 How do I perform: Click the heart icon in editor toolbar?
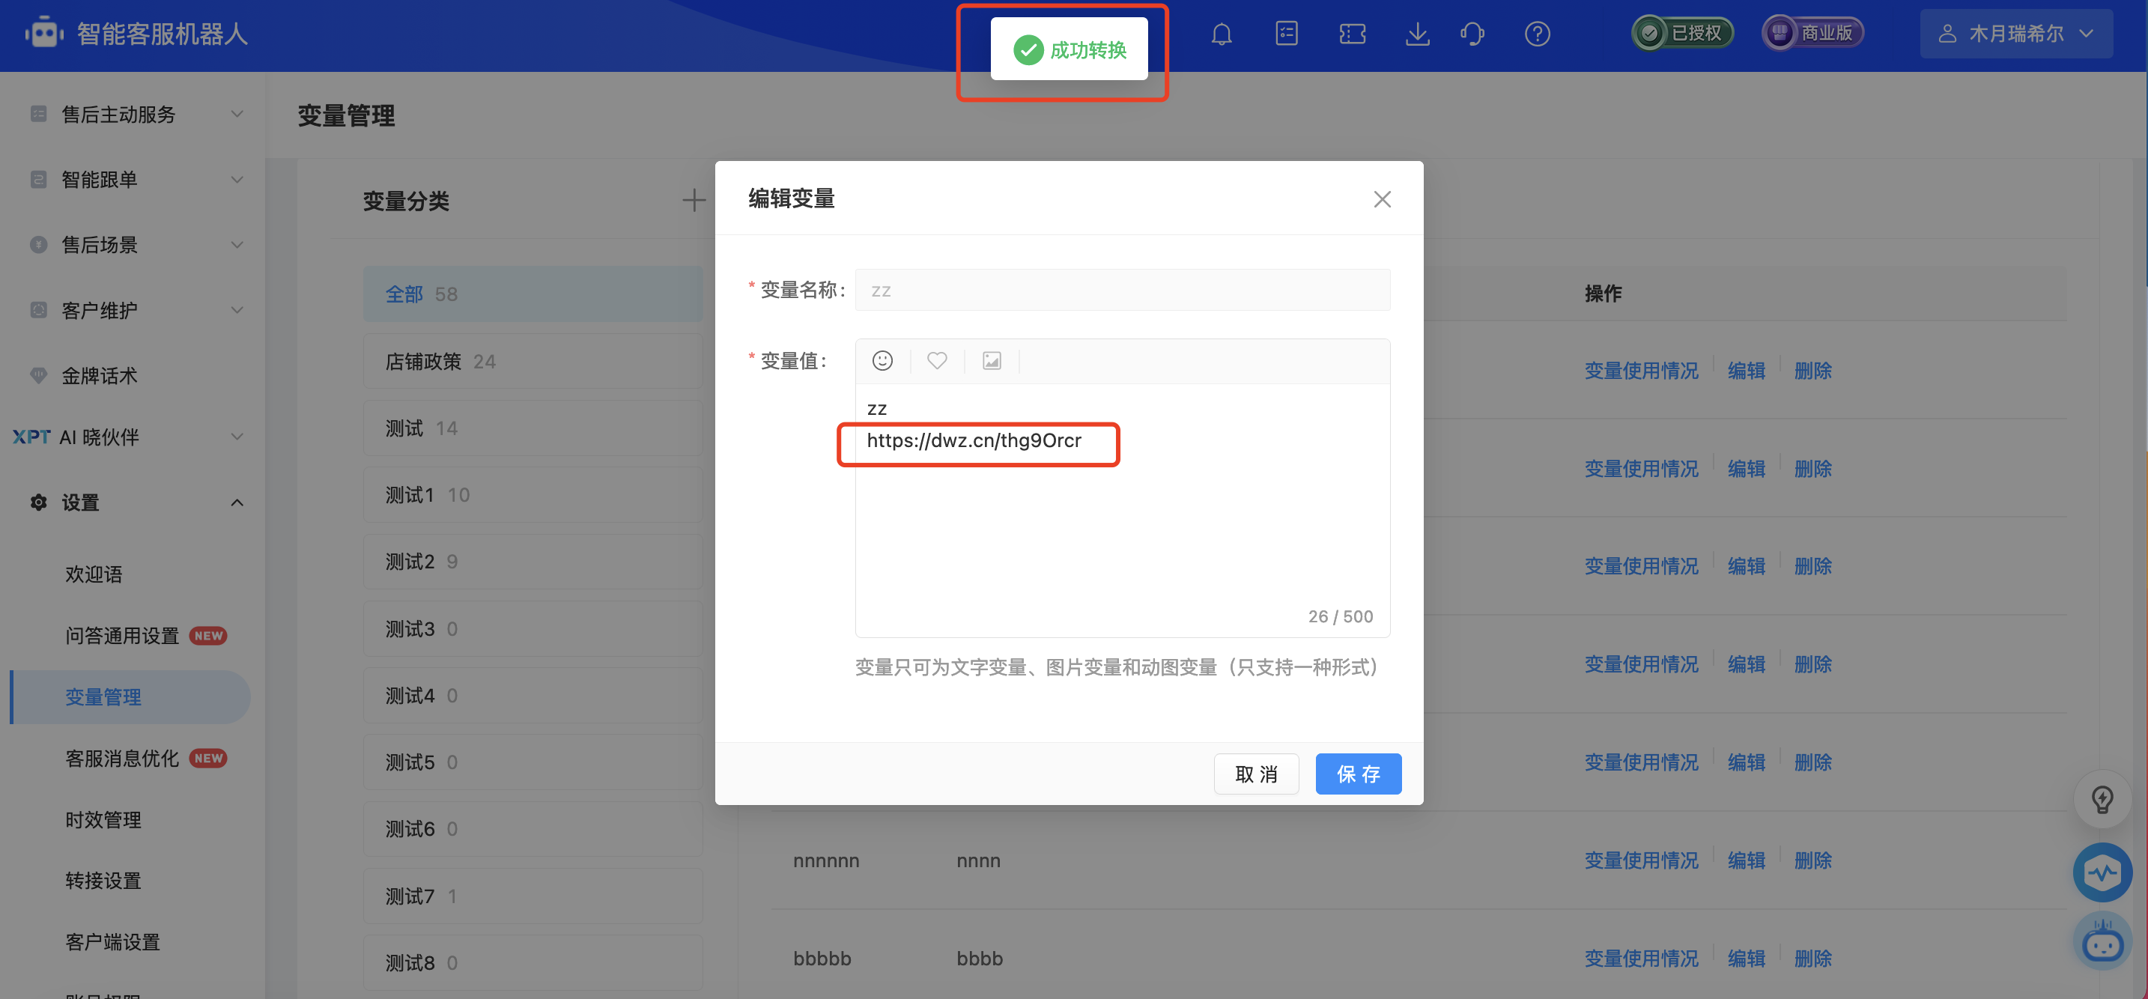click(x=937, y=360)
